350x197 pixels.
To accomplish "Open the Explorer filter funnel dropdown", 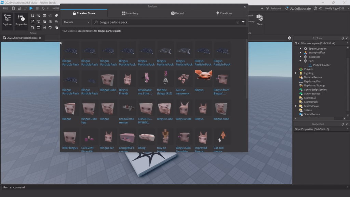I will tap(296, 43).
